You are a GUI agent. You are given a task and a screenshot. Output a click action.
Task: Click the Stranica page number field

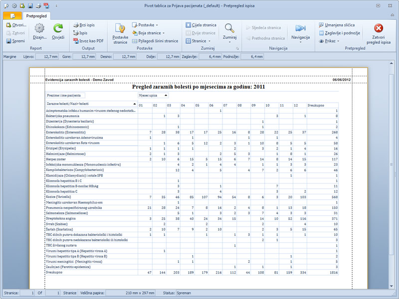27,293
